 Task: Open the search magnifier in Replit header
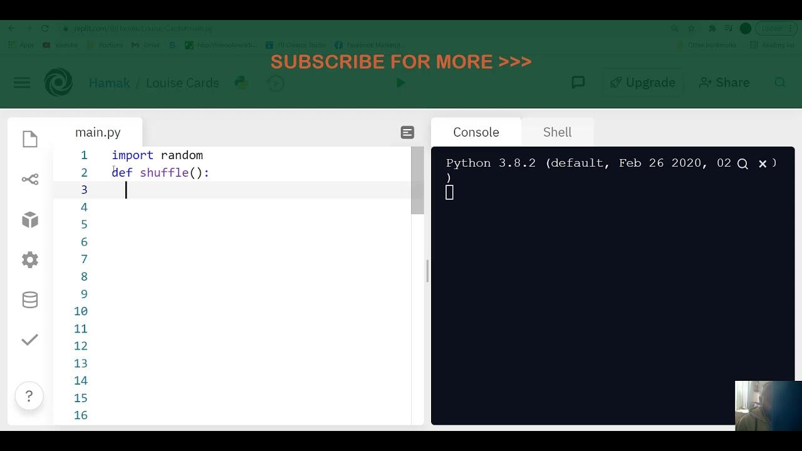tap(780, 83)
